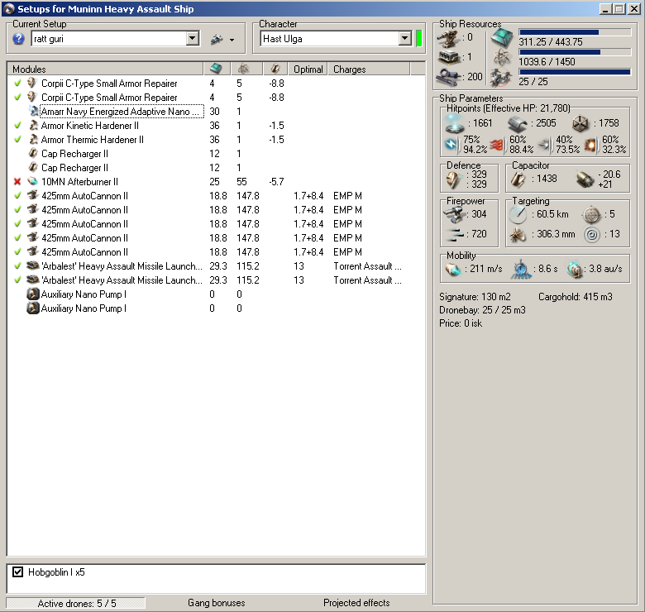
Task: Click the explosive resistance icon
Action: (x=591, y=145)
